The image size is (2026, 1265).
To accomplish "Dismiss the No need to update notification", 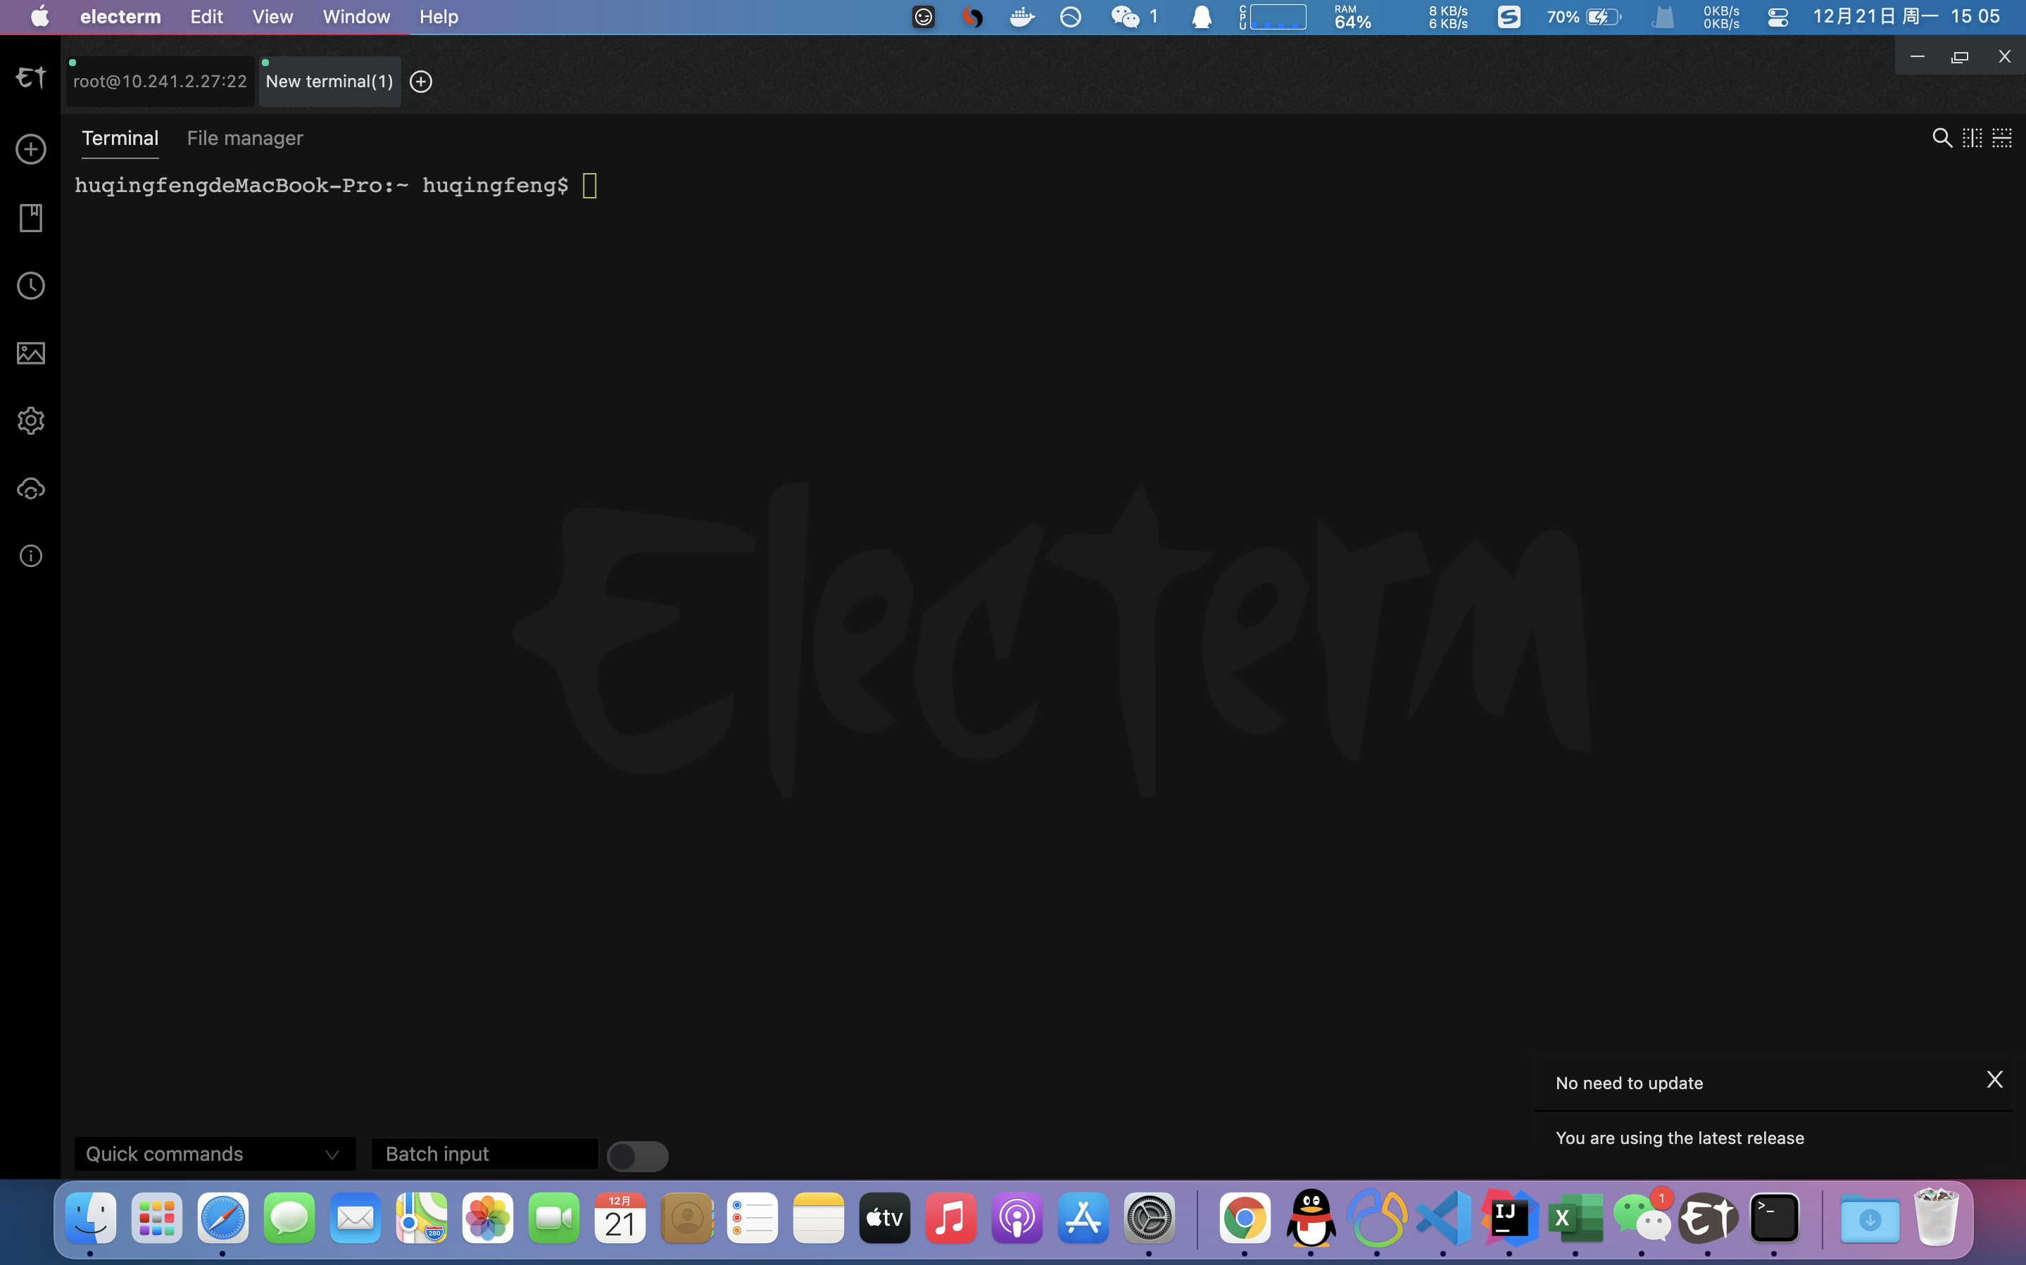I will [x=1994, y=1079].
